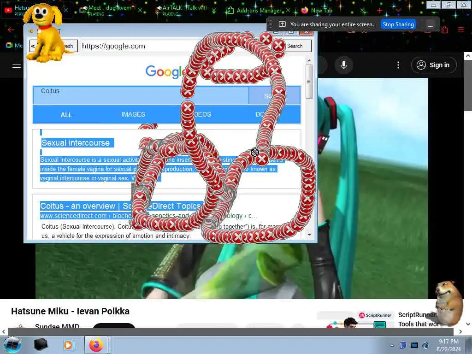This screenshot has height=354, width=472.
Task: Select the ALL results tab
Action: [66, 115]
